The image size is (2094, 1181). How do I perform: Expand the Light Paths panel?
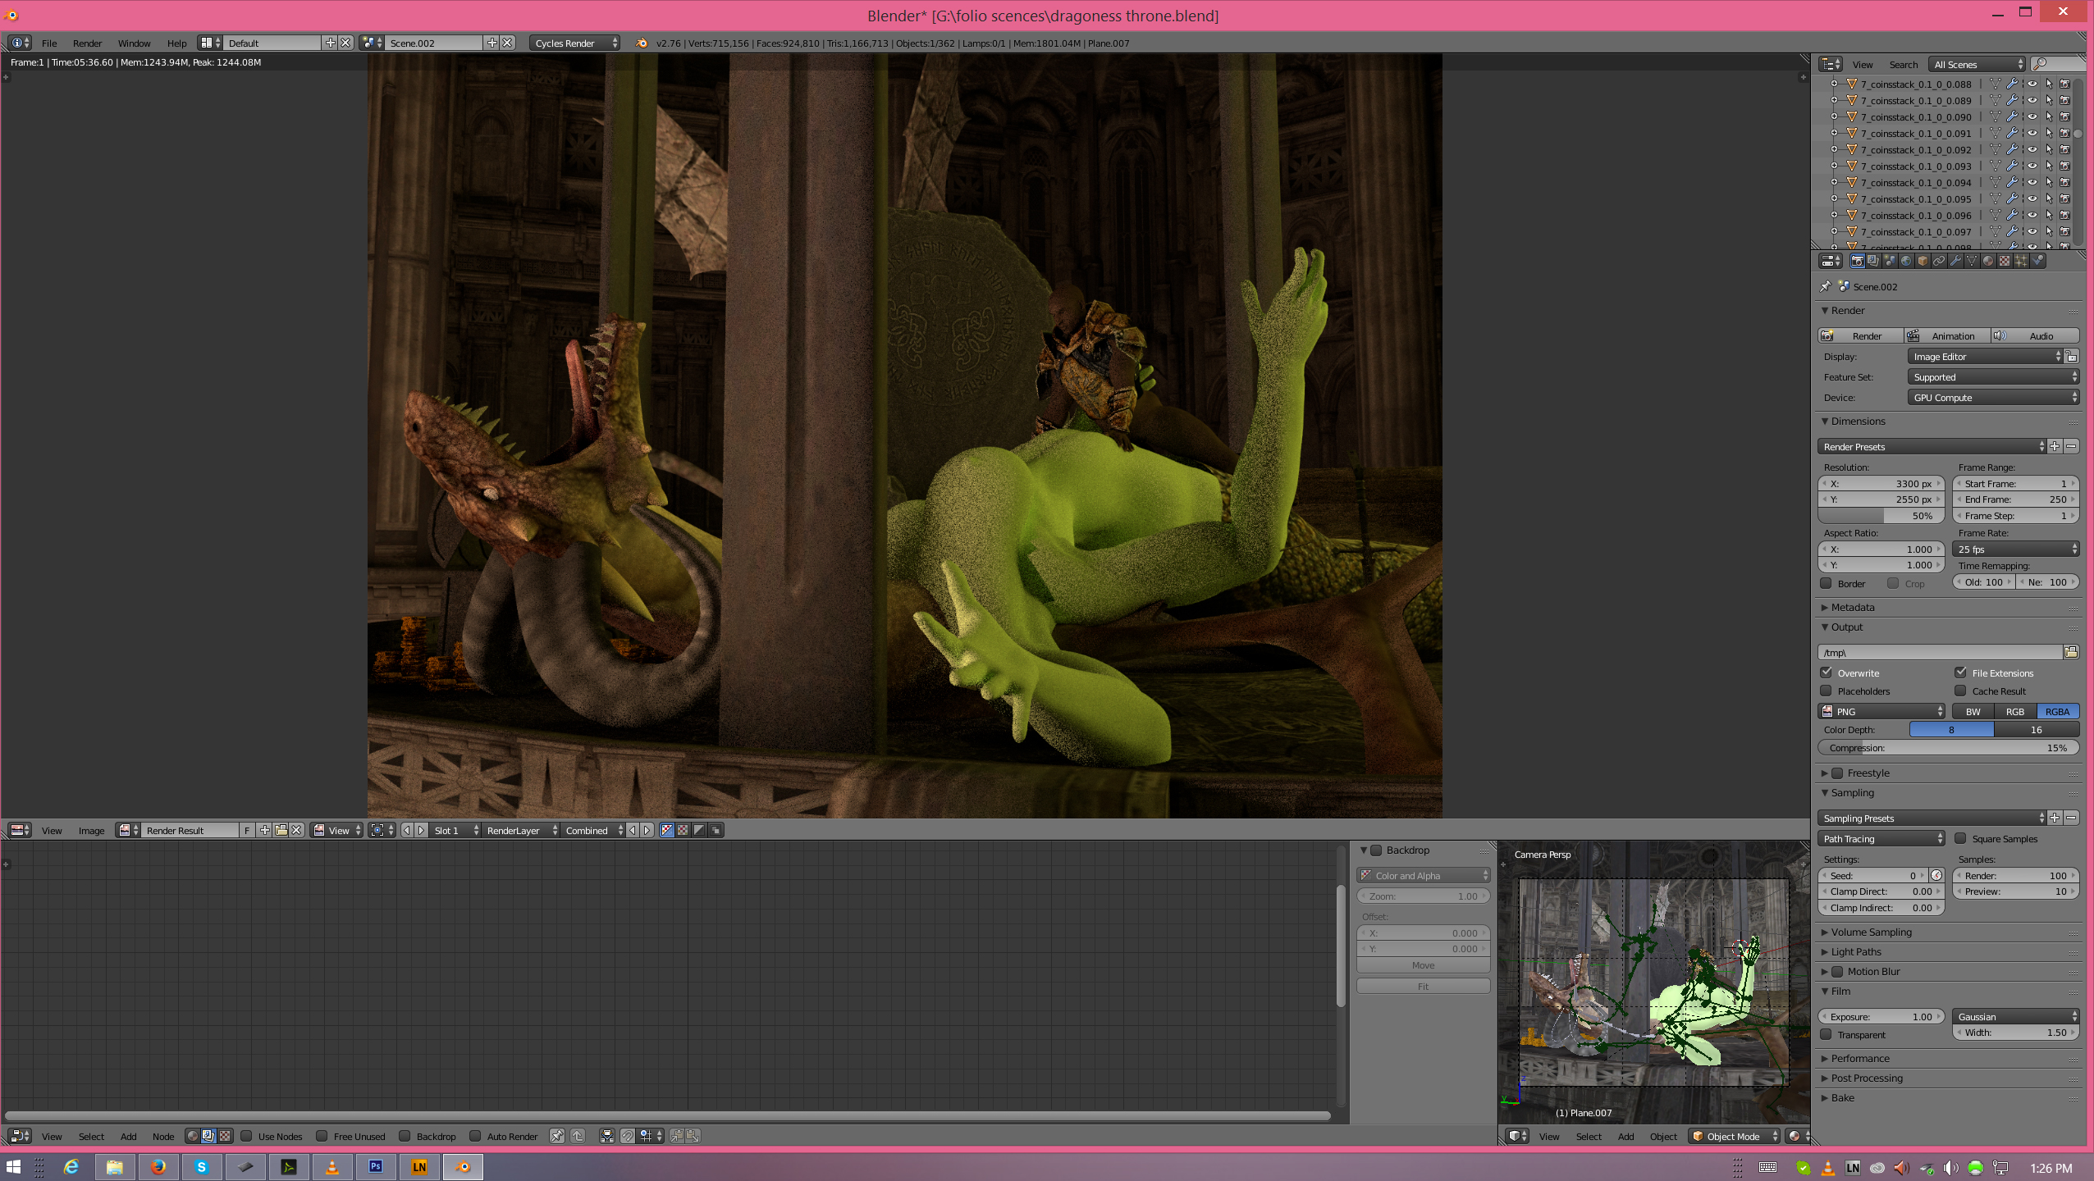coord(1856,951)
